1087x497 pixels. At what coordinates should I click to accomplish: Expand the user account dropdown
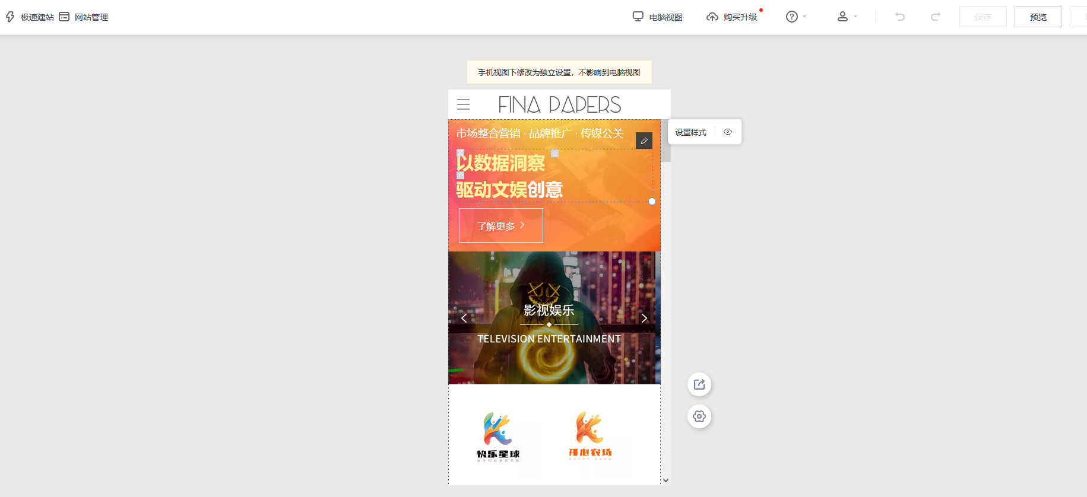(x=847, y=17)
